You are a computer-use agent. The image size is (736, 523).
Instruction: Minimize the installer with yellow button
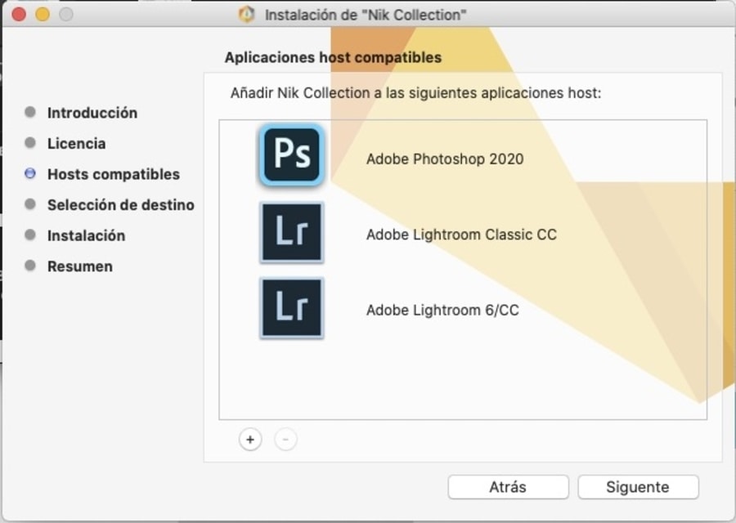[43, 14]
